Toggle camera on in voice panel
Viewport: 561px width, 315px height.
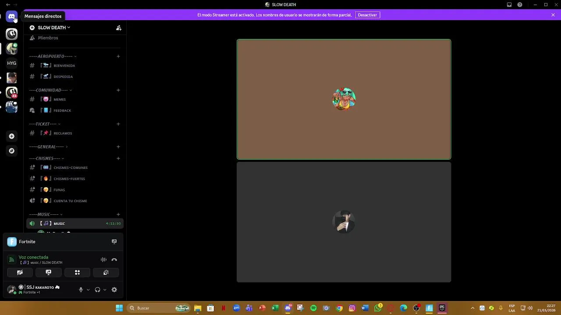click(20, 272)
